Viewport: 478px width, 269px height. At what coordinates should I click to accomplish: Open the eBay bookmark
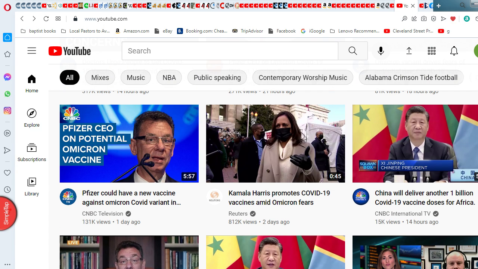tap(164, 31)
